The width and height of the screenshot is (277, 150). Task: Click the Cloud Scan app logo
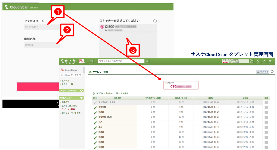pos(6,7)
